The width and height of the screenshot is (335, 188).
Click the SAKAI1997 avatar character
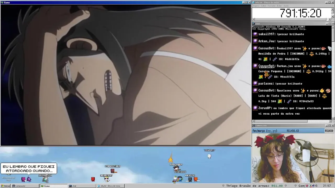pos(106,179)
